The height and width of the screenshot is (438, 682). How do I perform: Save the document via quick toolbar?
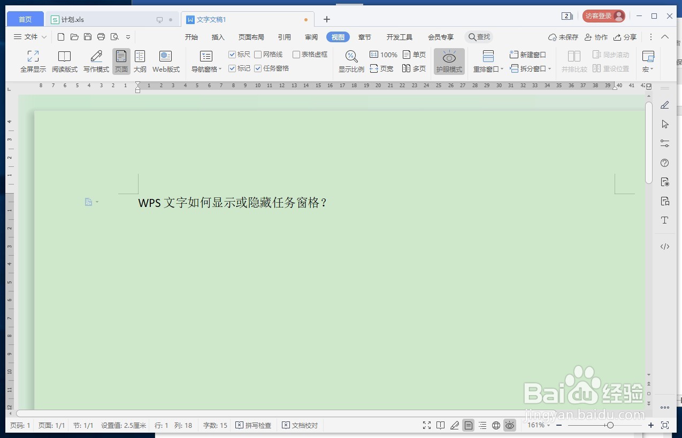(x=88, y=37)
